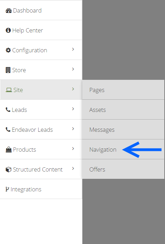Click the Integrations branch icon
The image size is (165, 244).
coord(7,189)
